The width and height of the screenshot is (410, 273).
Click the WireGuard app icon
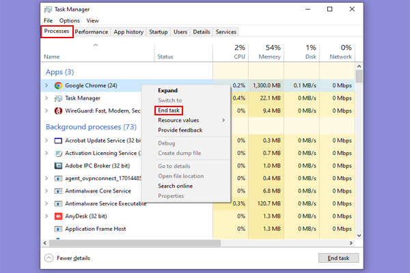point(58,111)
